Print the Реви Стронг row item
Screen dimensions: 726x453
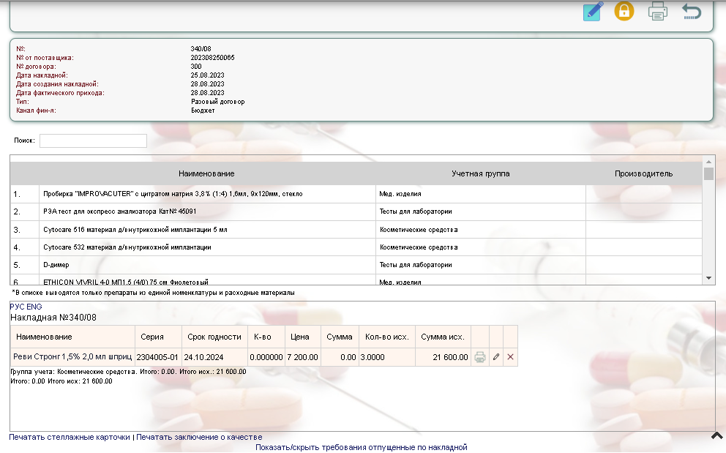click(x=480, y=357)
